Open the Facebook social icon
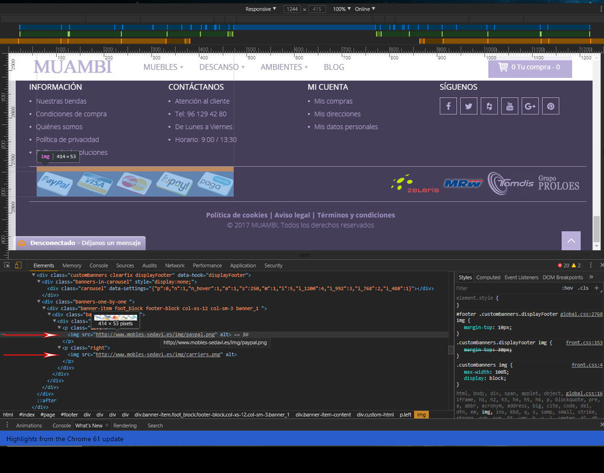 click(448, 106)
